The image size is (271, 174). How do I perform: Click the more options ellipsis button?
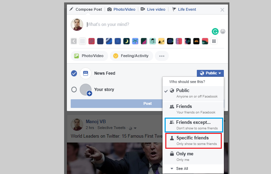coord(161,56)
